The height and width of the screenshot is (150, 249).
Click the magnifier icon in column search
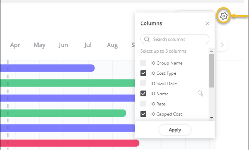(147, 39)
